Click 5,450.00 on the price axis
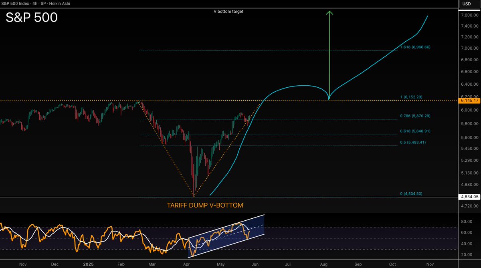The width and height of the screenshot is (481, 268). [x=470, y=149]
